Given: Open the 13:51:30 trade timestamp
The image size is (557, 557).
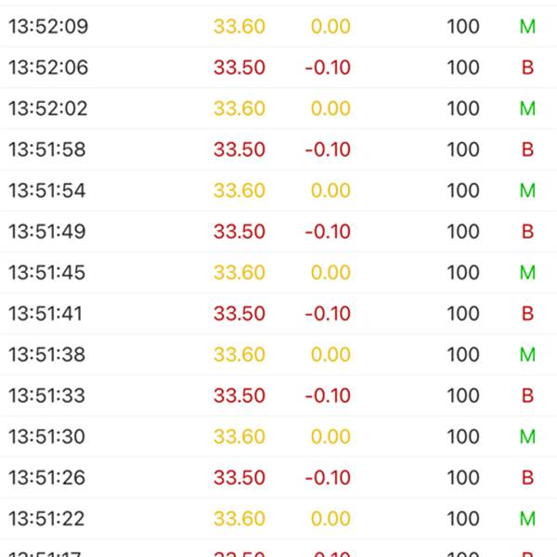Looking at the screenshot, I should point(48,436).
